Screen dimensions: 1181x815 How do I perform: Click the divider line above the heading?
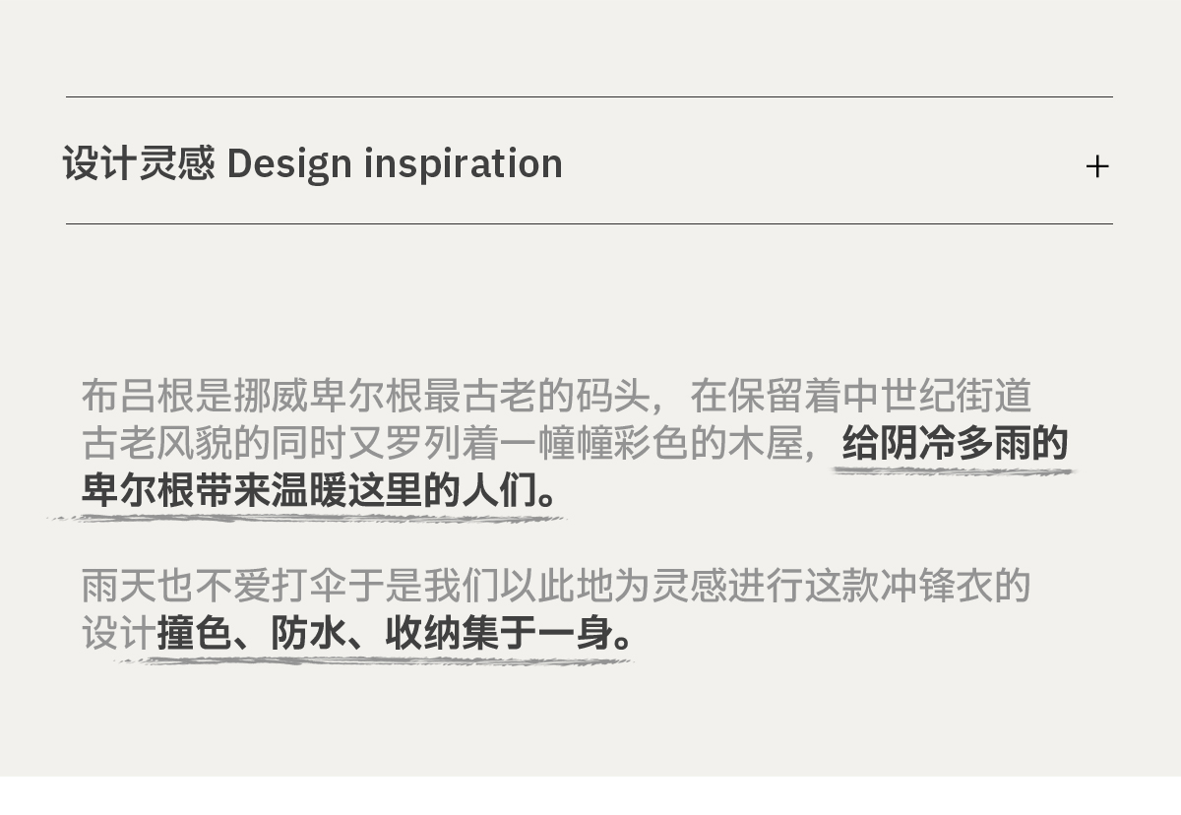click(589, 96)
